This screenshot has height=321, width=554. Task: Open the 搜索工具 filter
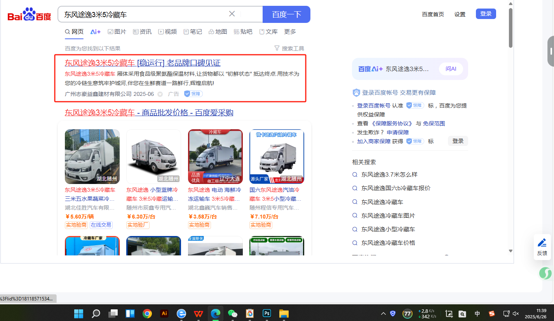[x=289, y=49]
